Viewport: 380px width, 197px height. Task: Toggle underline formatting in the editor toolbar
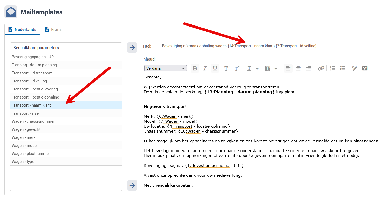pos(215,68)
